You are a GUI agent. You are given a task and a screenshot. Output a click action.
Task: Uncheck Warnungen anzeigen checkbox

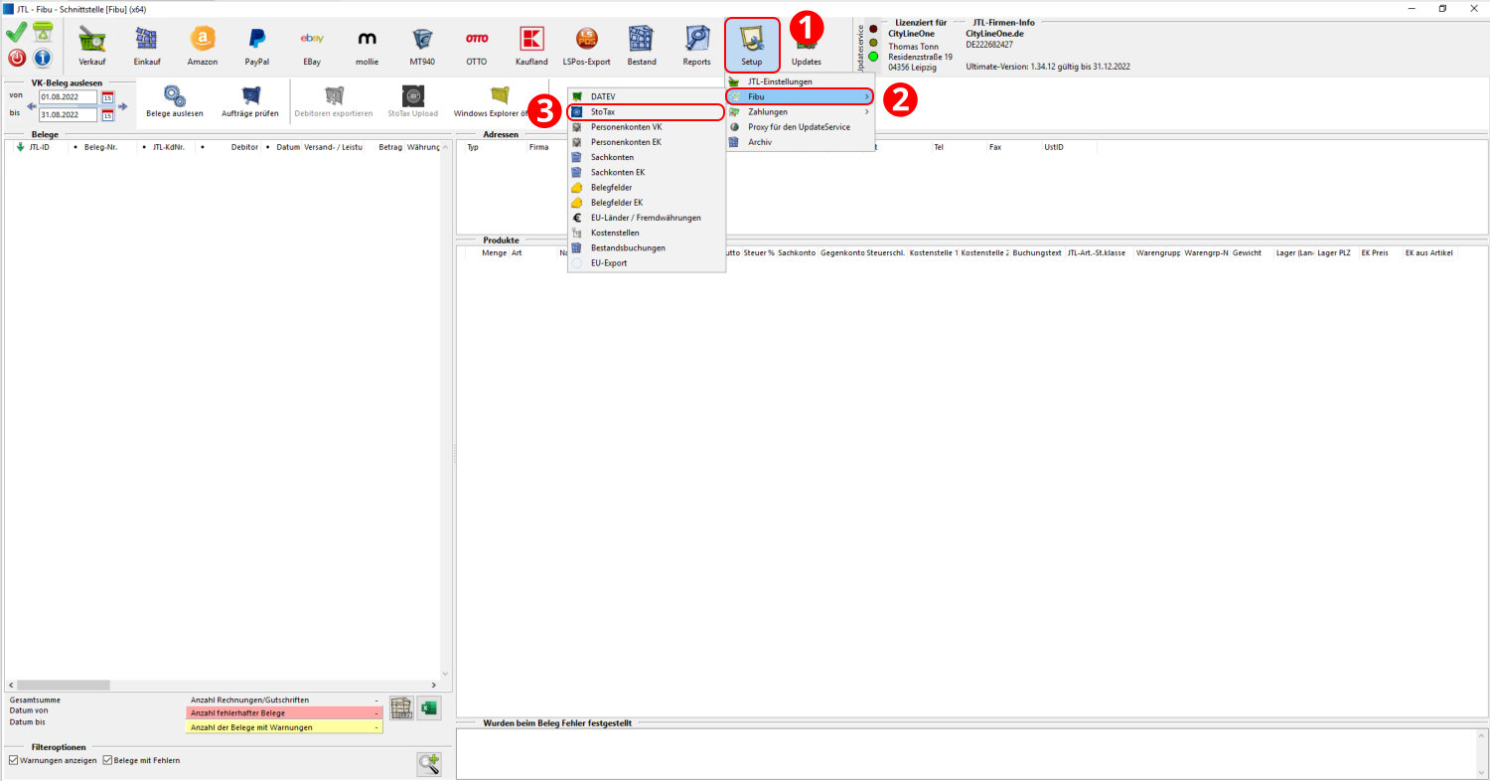click(x=13, y=760)
